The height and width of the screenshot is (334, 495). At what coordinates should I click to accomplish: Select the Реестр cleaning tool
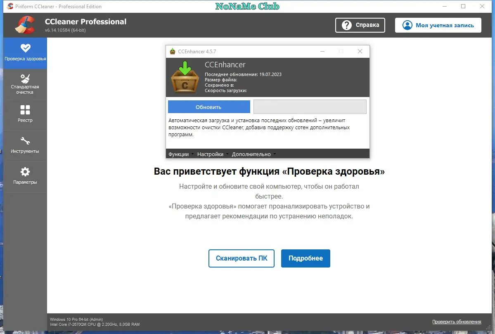click(25, 115)
